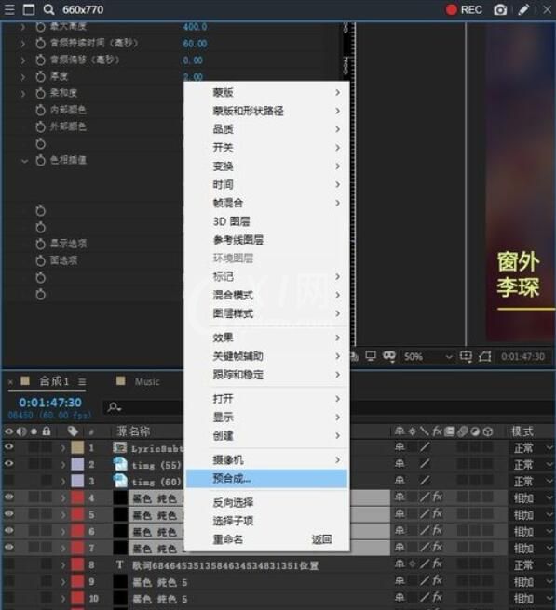Choose 重命名 from context menu
556x610 pixels.
[267, 539]
